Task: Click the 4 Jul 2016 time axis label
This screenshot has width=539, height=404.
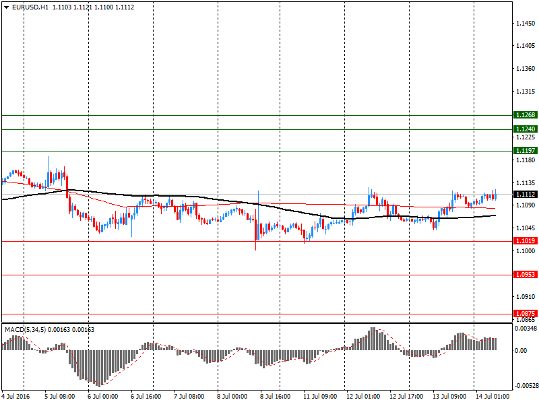Action: point(15,397)
